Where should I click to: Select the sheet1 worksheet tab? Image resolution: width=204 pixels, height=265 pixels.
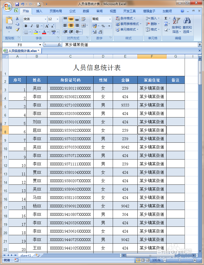pyautogui.click(x=25, y=255)
